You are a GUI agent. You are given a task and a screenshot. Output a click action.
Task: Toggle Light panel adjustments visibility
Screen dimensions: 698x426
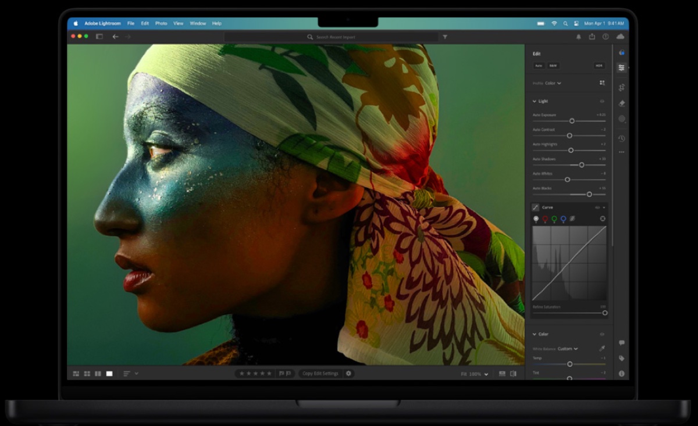(602, 101)
